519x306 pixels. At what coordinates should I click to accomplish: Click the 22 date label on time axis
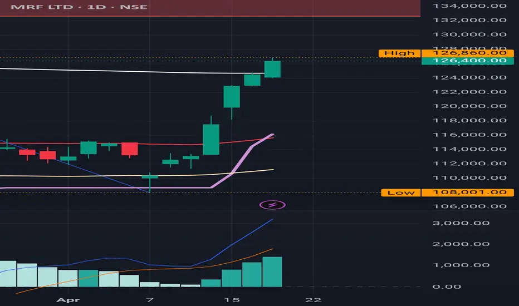point(313,300)
